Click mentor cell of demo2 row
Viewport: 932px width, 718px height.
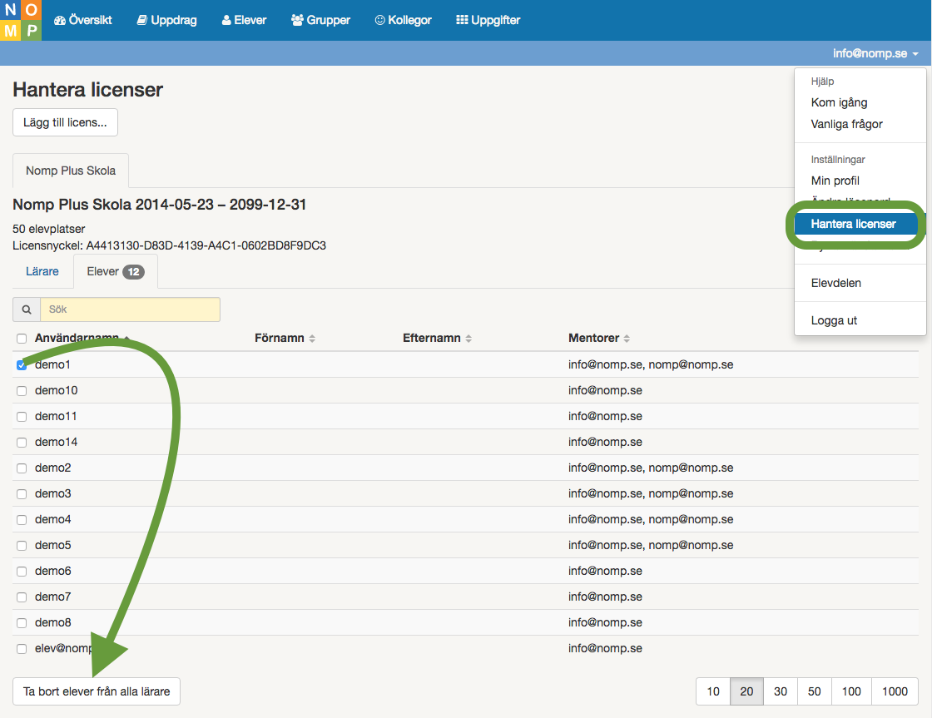pyautogui.click(x=651, y=468)
